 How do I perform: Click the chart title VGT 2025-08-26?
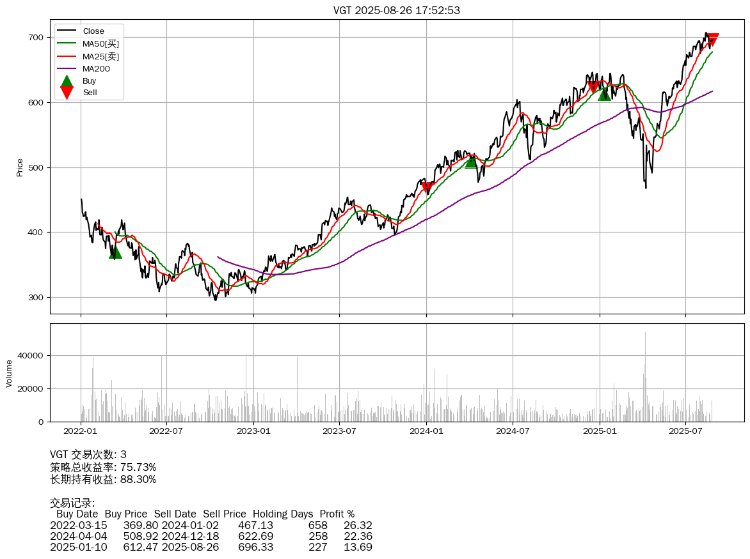[397, 10]
